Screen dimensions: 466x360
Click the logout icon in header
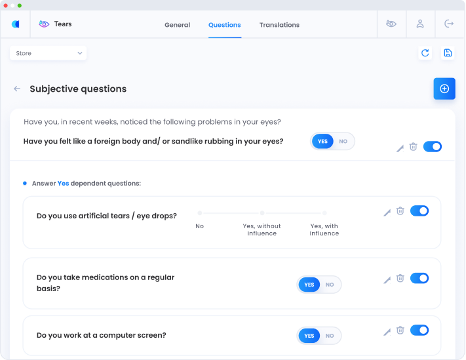tap(449, 24)
